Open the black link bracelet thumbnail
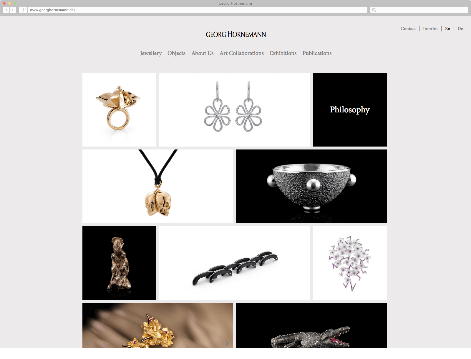 click(x=235, y=263)
